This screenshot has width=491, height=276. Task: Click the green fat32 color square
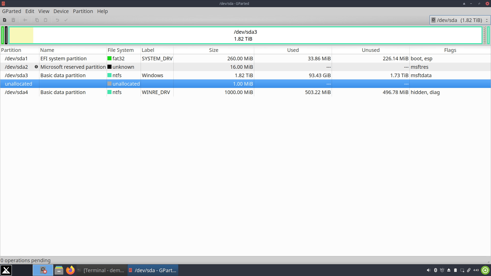pos(109,59)
